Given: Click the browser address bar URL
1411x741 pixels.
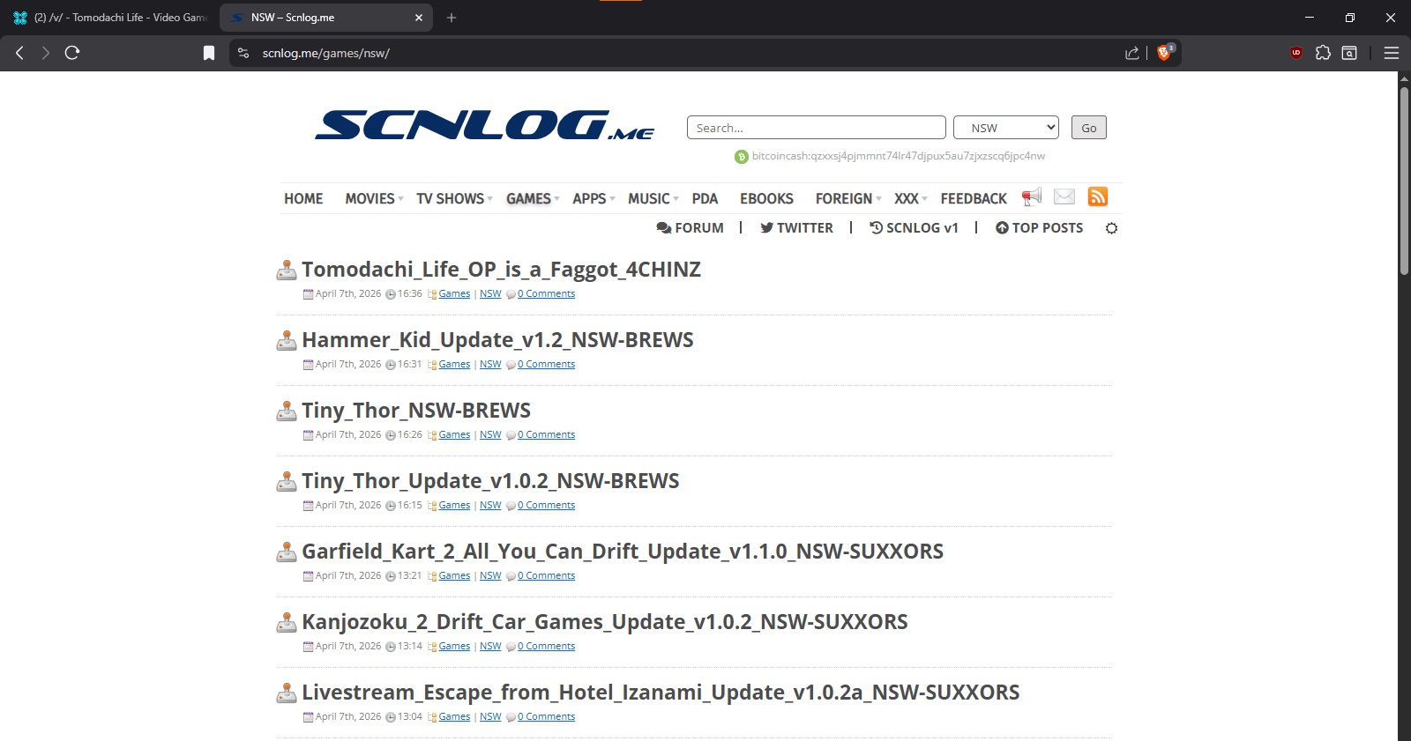Looking at the screenshot, I should click(x=325, y=54).
